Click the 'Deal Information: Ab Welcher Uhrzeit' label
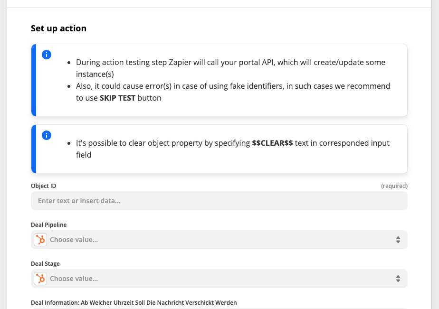Screen dimensions: 439x309 [134, 302]
